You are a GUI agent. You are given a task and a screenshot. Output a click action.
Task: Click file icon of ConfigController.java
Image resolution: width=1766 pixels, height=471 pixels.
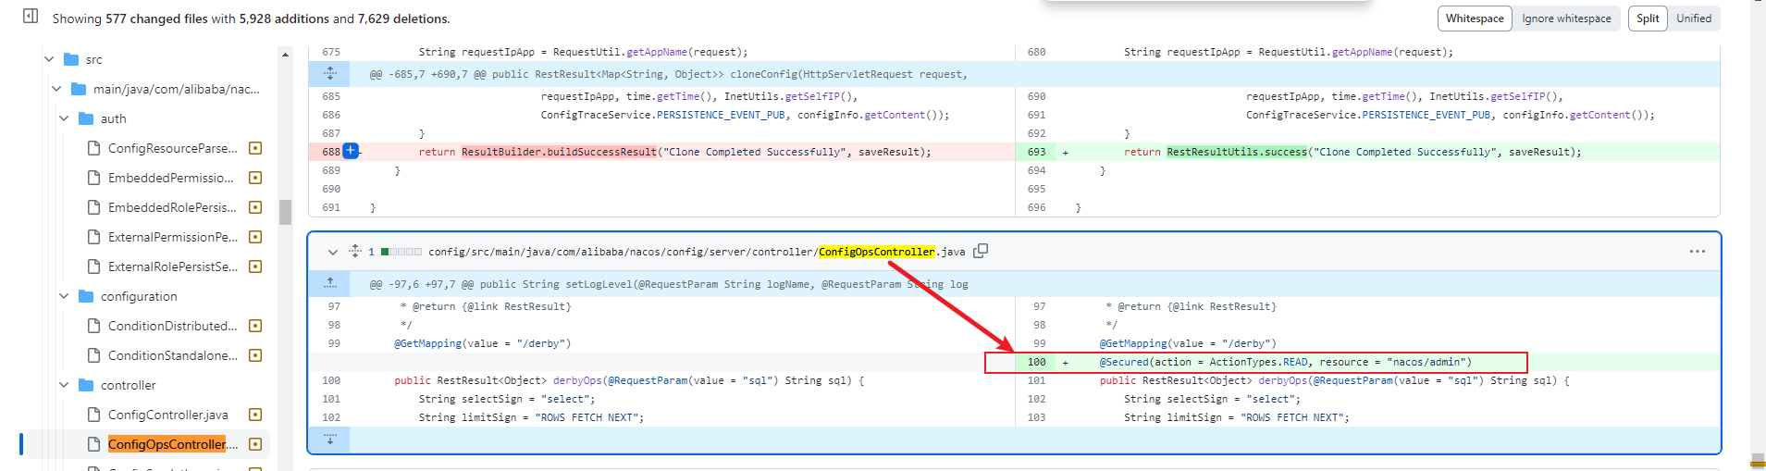pyautogui.click(x=93, y=415)
